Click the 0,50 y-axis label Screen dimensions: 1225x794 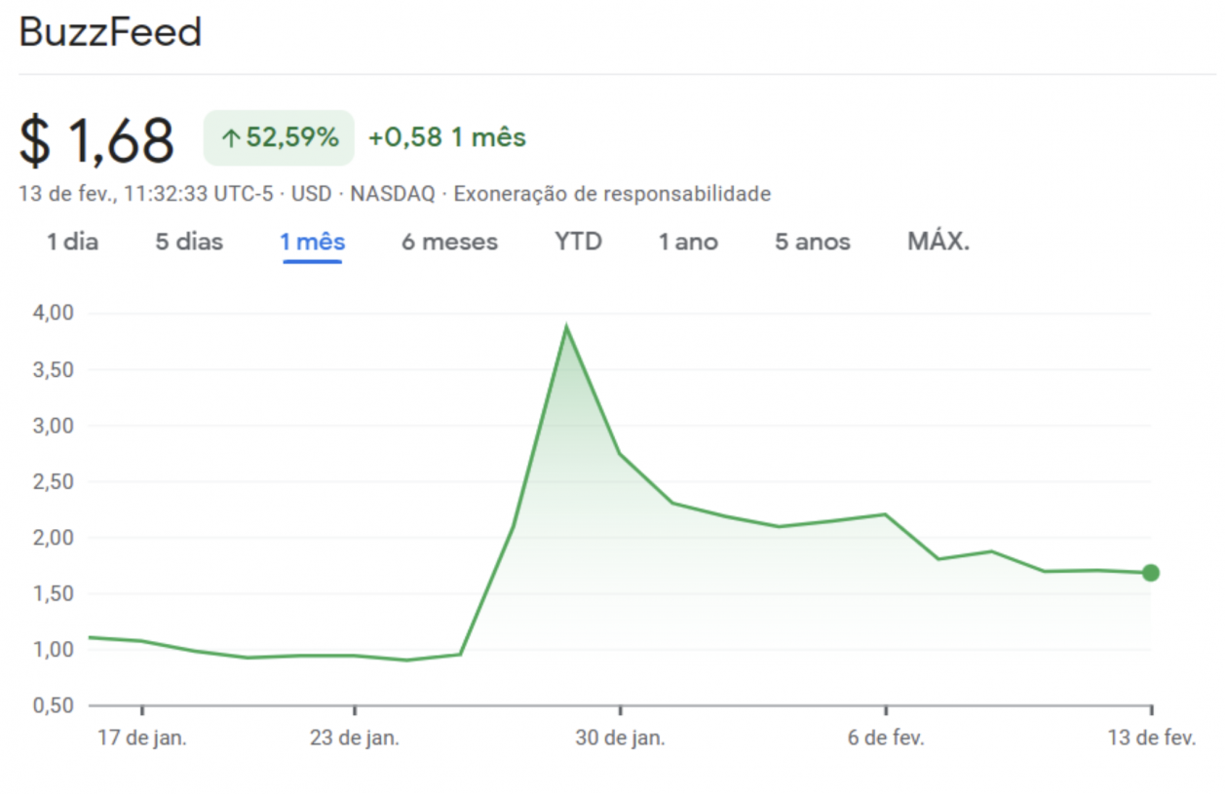tap(55, 705)
